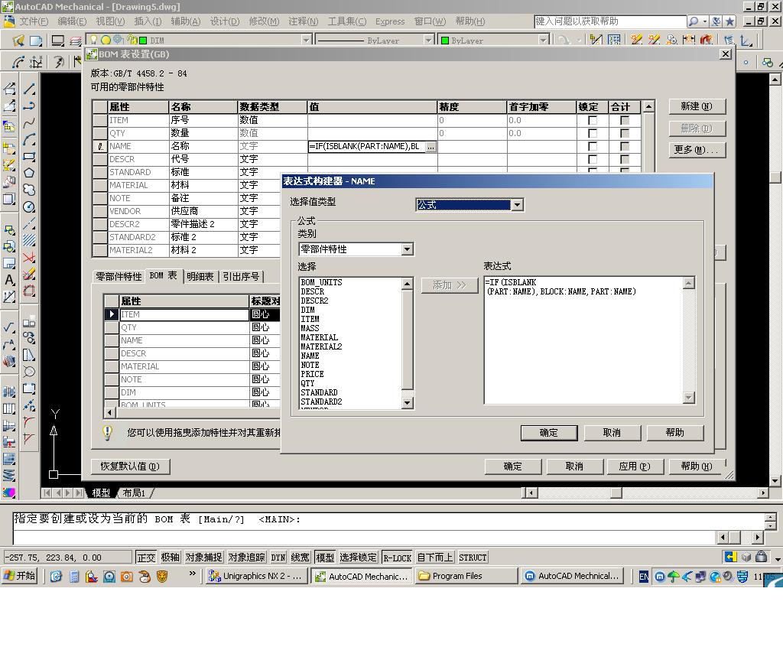This screenshot has width=783, height=647.
Task: Select the Rectangle tool
Action: tap(30, 156)
